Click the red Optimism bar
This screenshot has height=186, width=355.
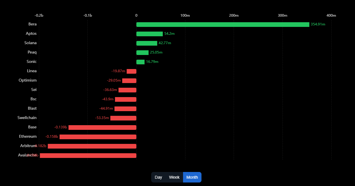tap(129, 81)
